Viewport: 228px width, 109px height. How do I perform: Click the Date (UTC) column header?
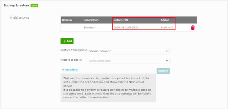121,20
